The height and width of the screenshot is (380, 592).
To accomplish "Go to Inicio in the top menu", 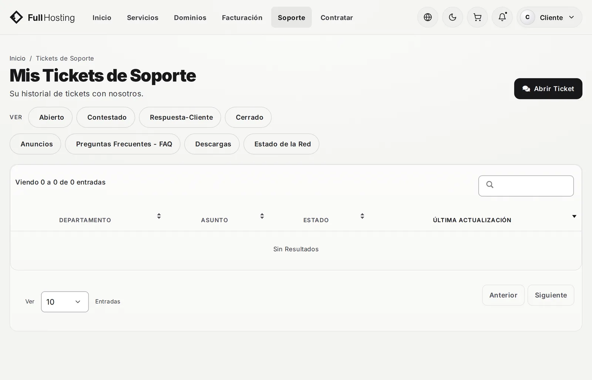I will (102, 17).
